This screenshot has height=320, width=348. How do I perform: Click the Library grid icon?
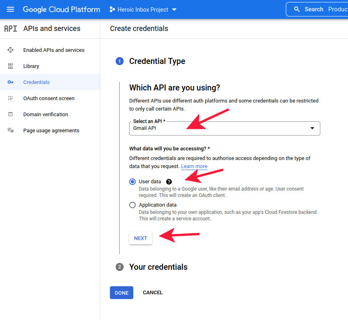point(10,66)
